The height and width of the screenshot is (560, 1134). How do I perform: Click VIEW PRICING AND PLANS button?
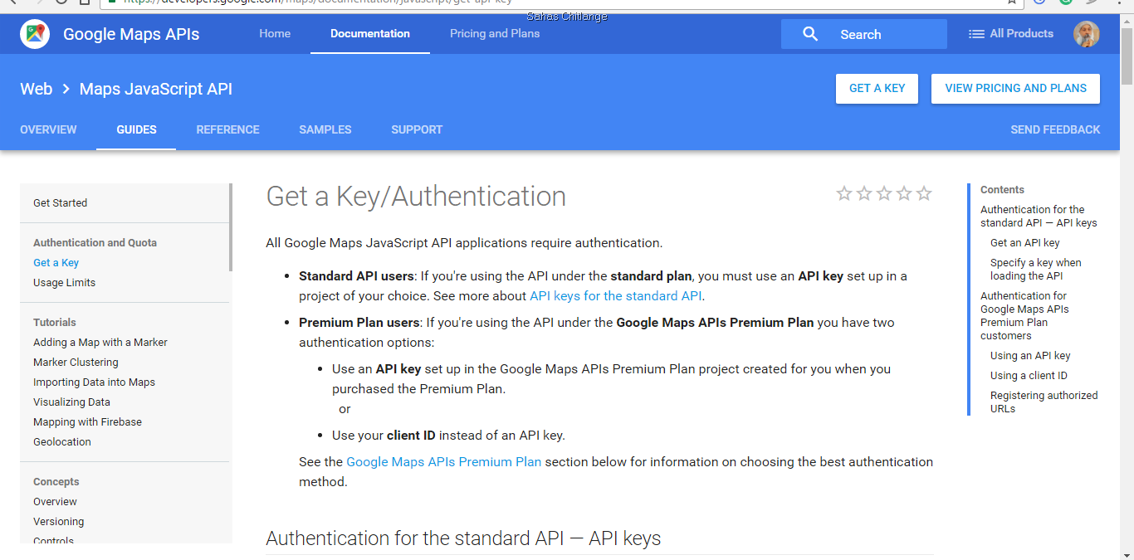tap(1015, 89)
